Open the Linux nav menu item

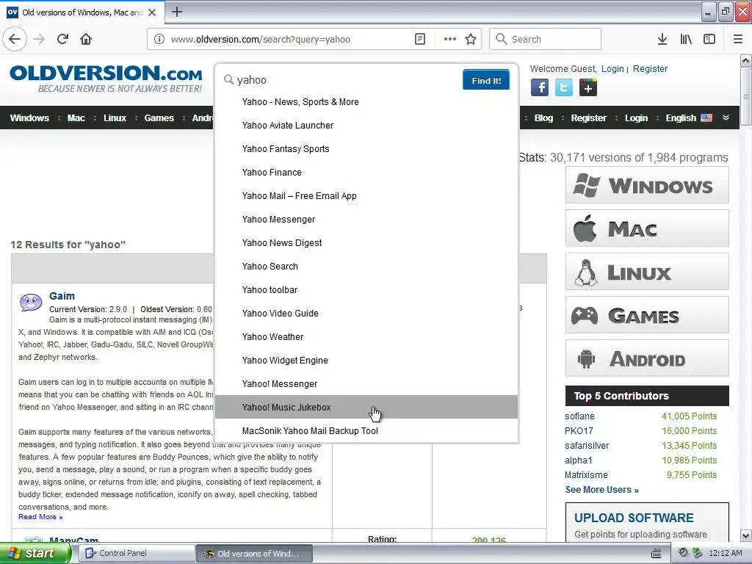115,118
